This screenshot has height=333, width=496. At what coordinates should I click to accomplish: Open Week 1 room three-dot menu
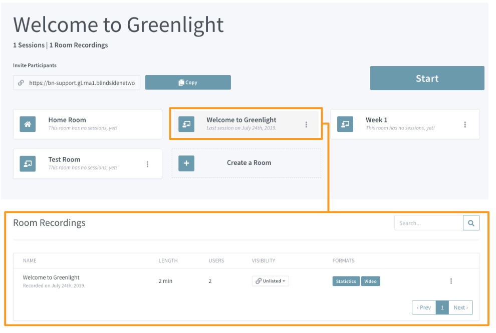coord(465,124)
